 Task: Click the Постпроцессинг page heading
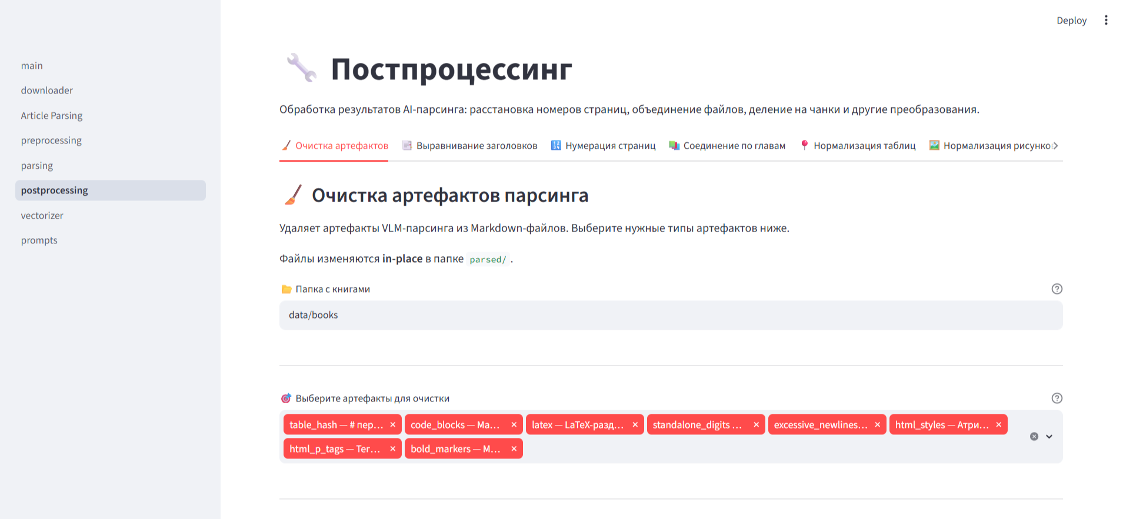point(451,69)
